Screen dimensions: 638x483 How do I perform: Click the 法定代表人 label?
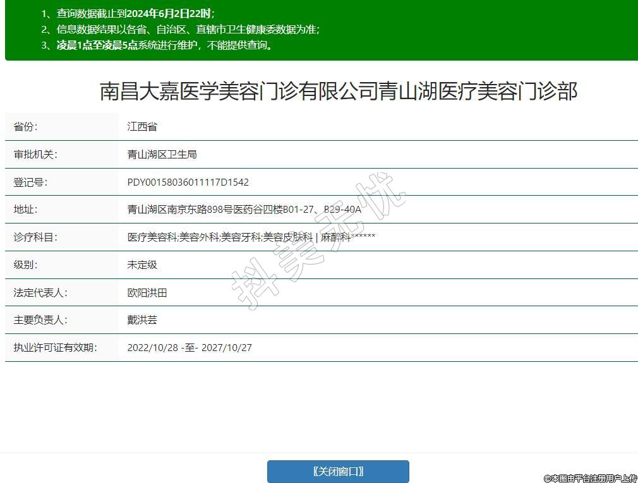point(40,292)
